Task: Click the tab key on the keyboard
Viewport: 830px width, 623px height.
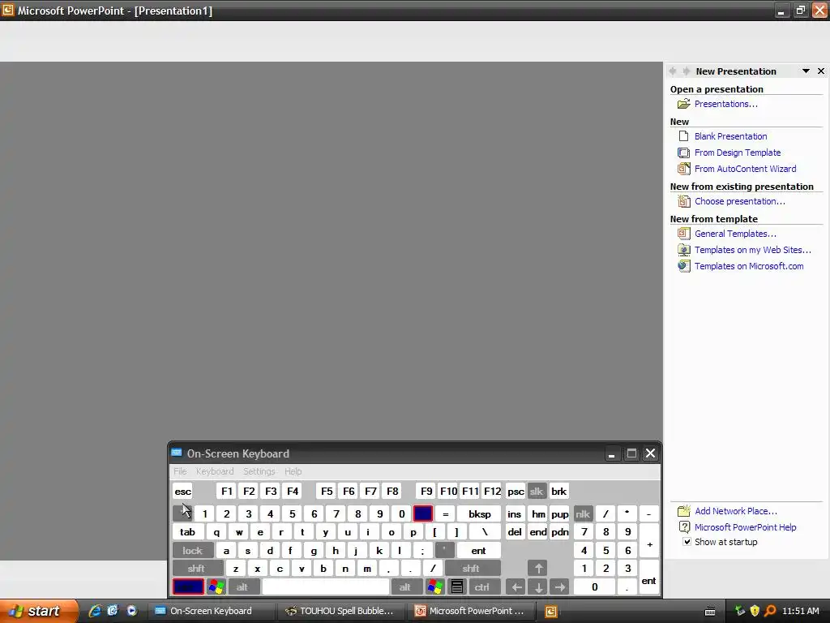Action: click(187, 532)
